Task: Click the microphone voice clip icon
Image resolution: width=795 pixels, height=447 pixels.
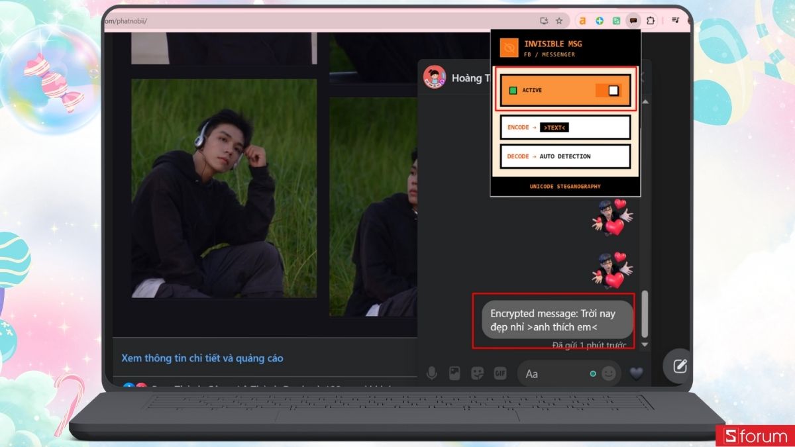Action: pos(432,373)
